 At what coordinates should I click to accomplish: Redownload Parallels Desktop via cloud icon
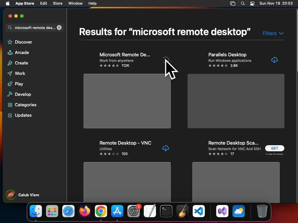[274, 60]
